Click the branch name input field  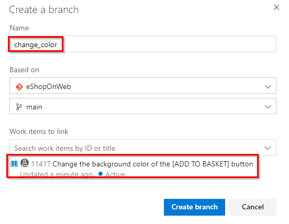143,44
